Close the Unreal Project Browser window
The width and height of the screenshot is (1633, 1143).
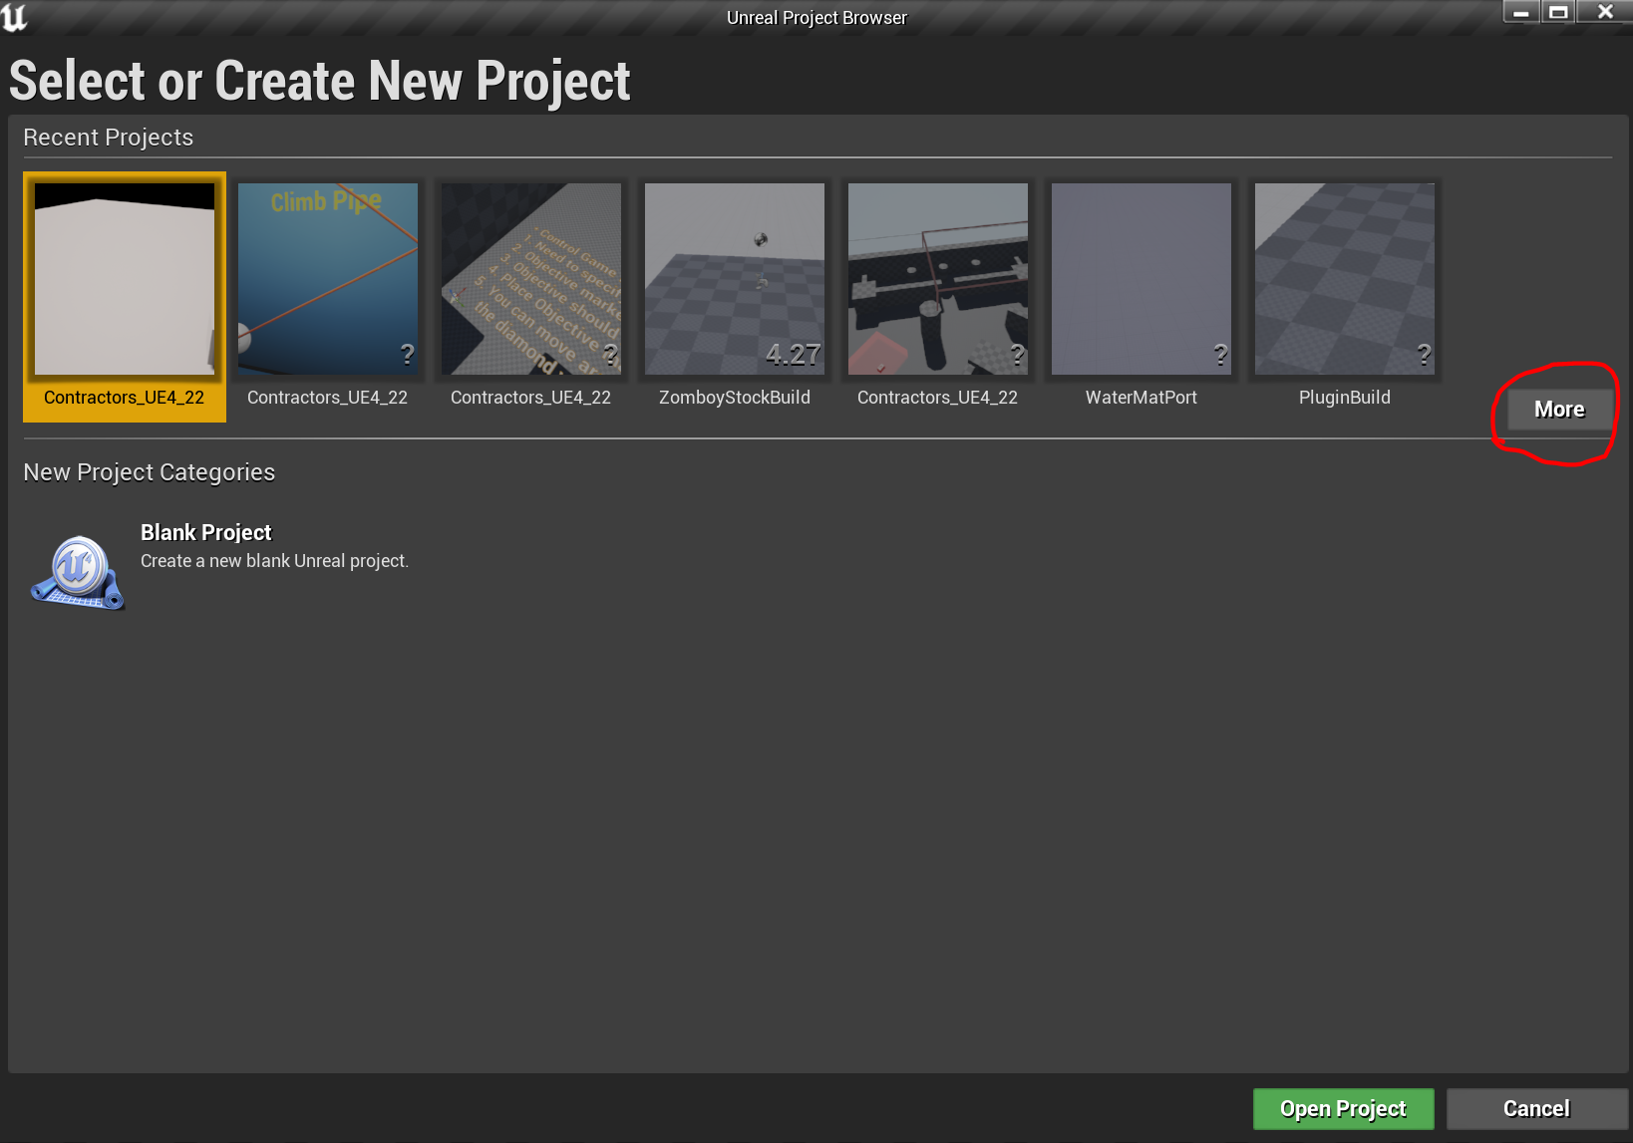pos(1605,12)
